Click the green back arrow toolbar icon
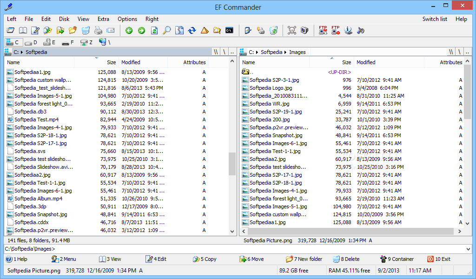Screen dimensions: 476x279 pyautogui.click(x=129, y=30)
